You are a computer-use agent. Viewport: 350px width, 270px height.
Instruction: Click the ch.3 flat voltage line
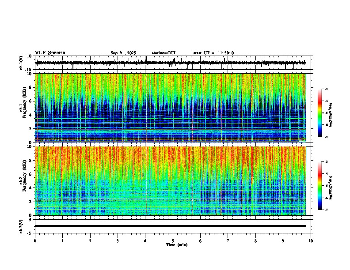click(x=171, y=226)
